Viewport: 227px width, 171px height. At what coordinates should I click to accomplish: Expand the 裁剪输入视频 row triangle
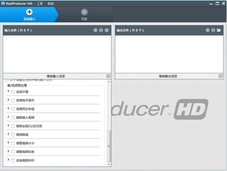[x=8, y=117]
